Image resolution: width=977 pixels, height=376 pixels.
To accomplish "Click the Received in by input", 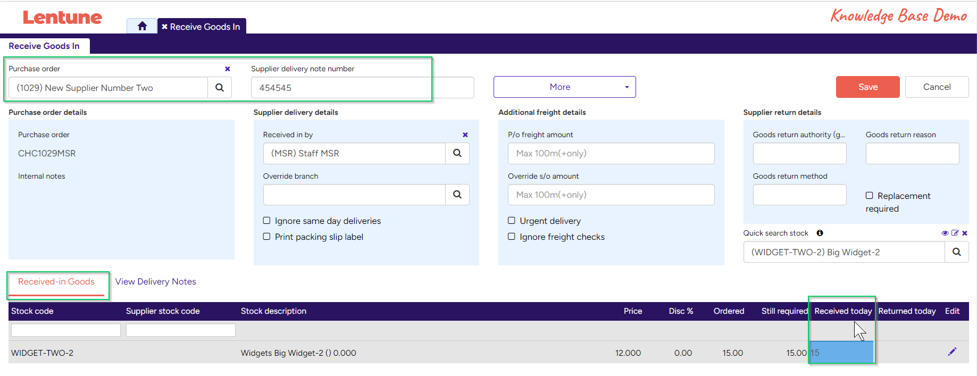I will point(354,153).
